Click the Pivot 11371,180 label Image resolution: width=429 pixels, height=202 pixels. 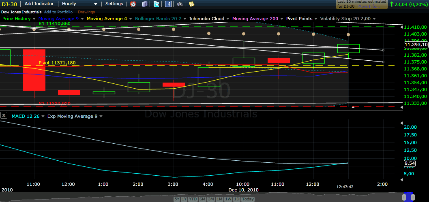point(57,63)
